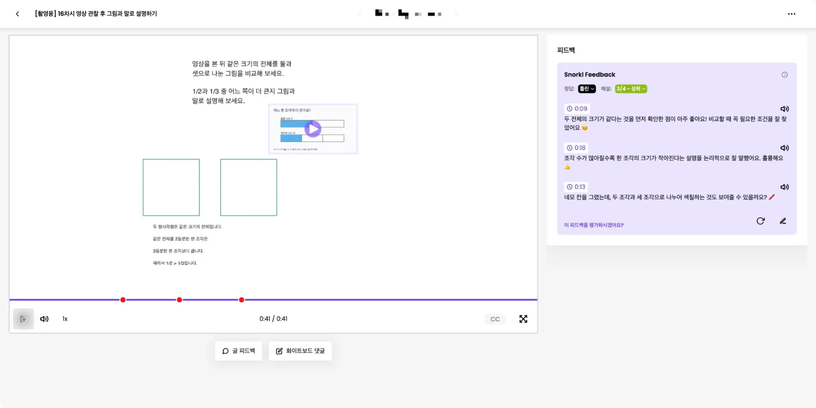816x408 pixels.
Task: Show Snorkl Feedback info icon details
Action: 784,75
